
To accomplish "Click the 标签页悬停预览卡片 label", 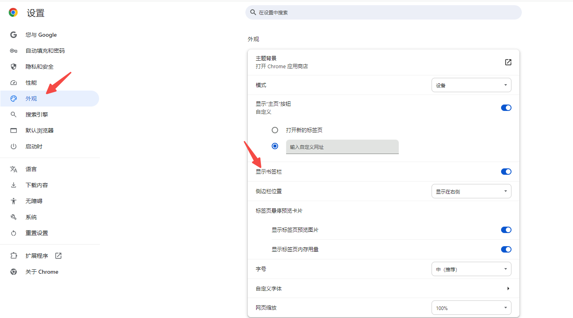I will pyautogui.click(x=279, y=211).
